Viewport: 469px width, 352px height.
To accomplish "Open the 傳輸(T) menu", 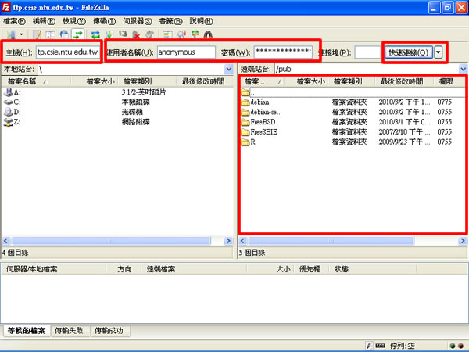I will click(x=104, y=21).
